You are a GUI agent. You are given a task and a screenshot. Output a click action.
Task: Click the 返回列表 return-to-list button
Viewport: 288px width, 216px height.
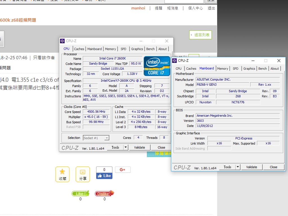click(200, 35)
